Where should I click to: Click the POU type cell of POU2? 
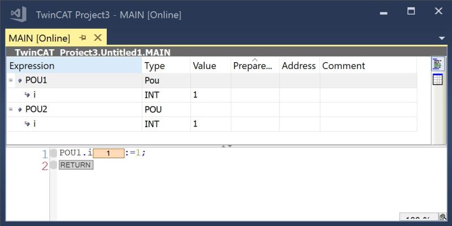pos(166,110)
